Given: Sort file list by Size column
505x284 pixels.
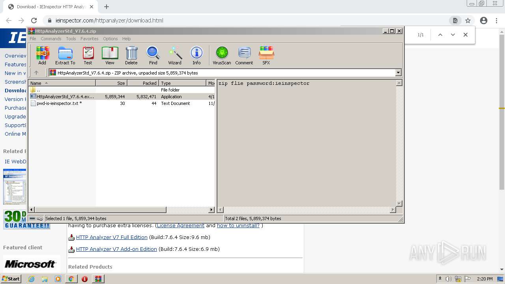Looking at the screenshot, I should [111, 83].
